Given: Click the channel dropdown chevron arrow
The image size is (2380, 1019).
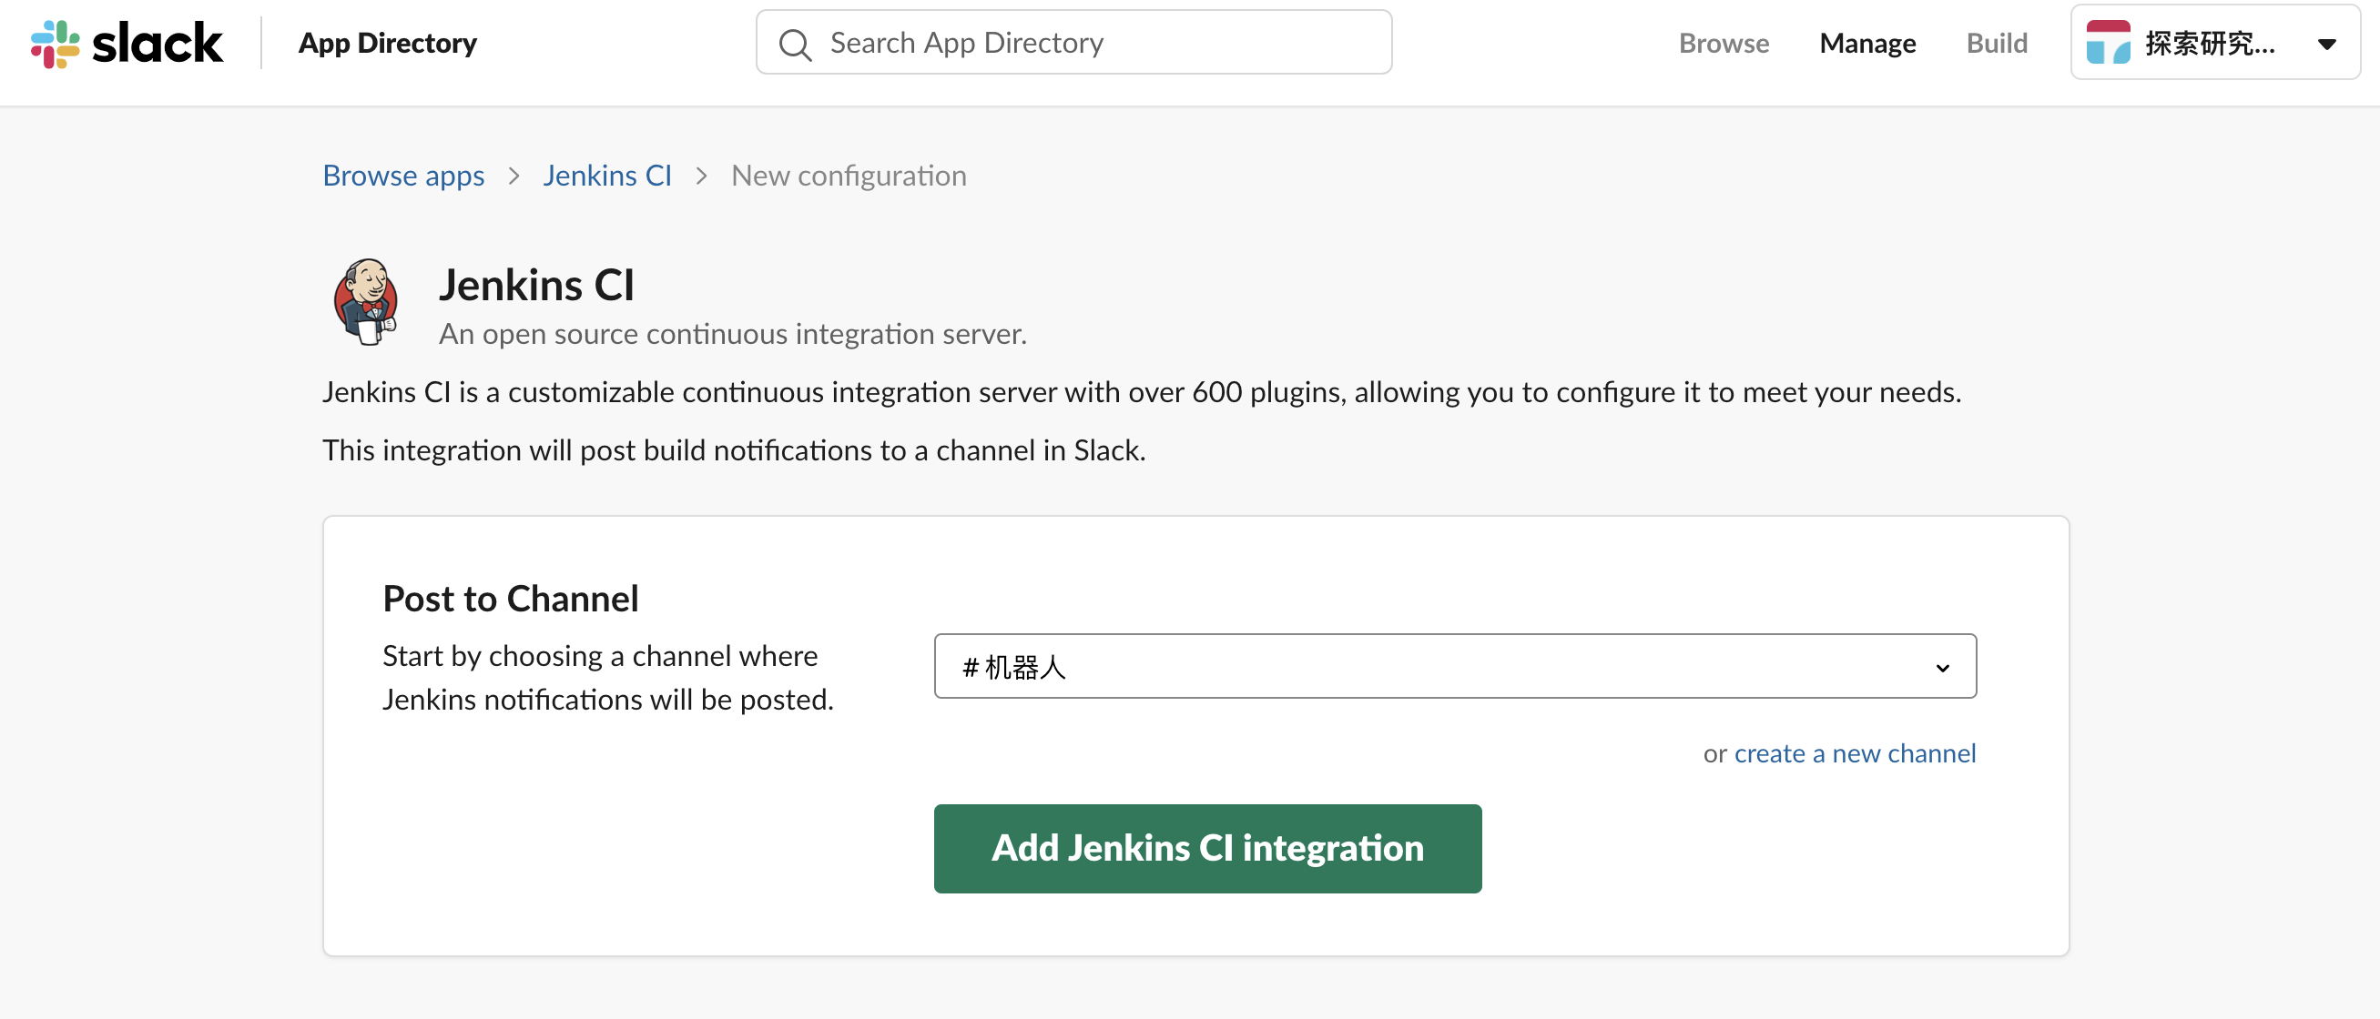Looking at the screenshot, I should pos(1942,667).
